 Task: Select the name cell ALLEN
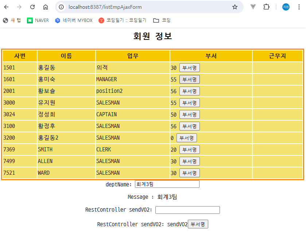66,161
